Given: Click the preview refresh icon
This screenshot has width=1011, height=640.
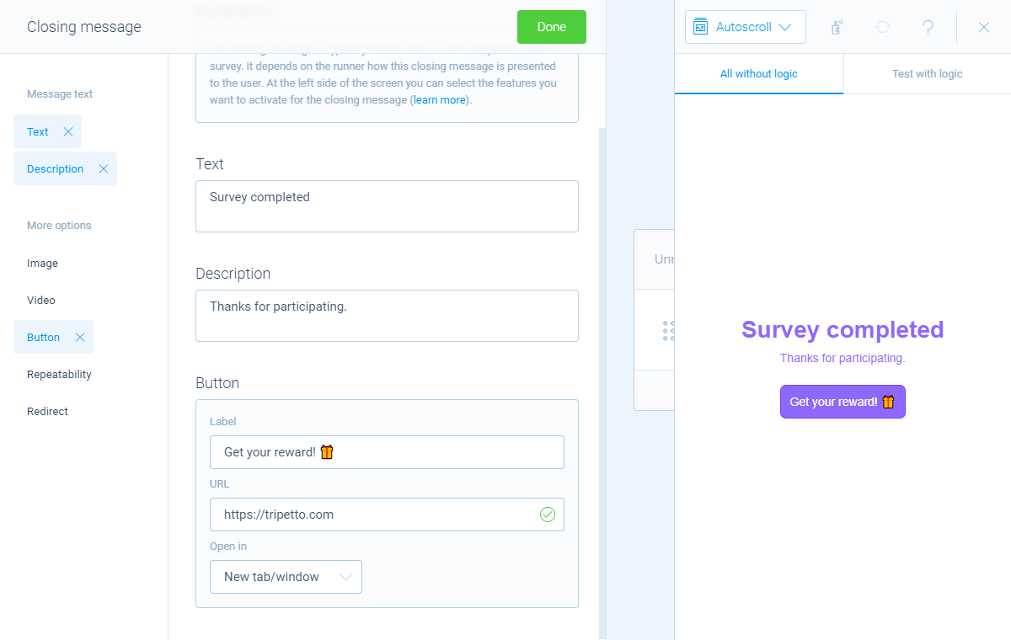Looking at the screenshot, I should 882,27.
